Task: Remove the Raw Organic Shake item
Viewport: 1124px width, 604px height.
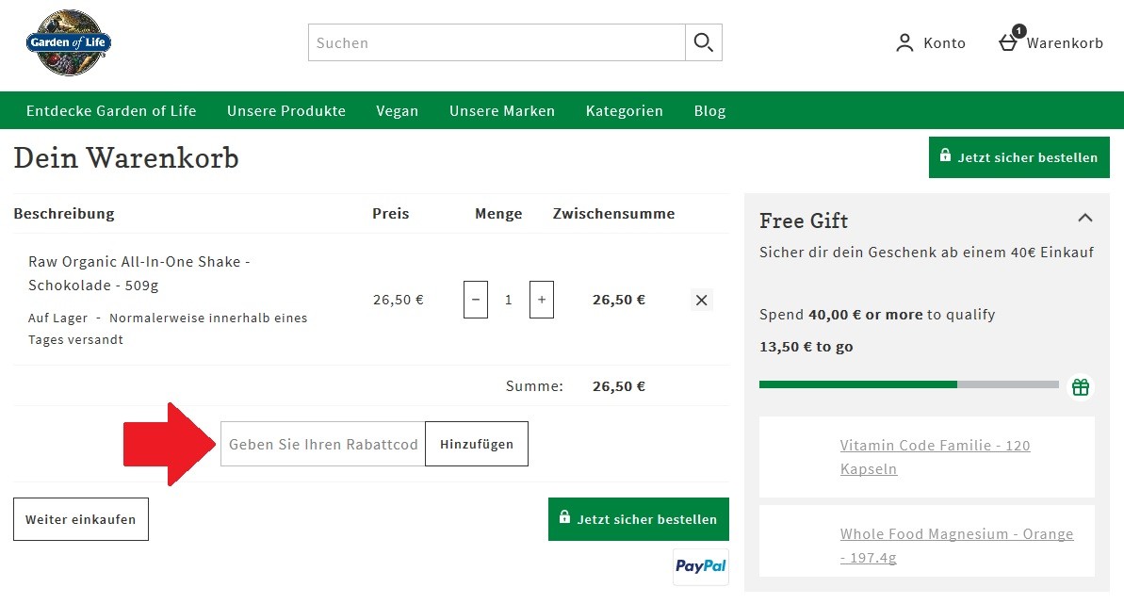Action: coord(702,300)
